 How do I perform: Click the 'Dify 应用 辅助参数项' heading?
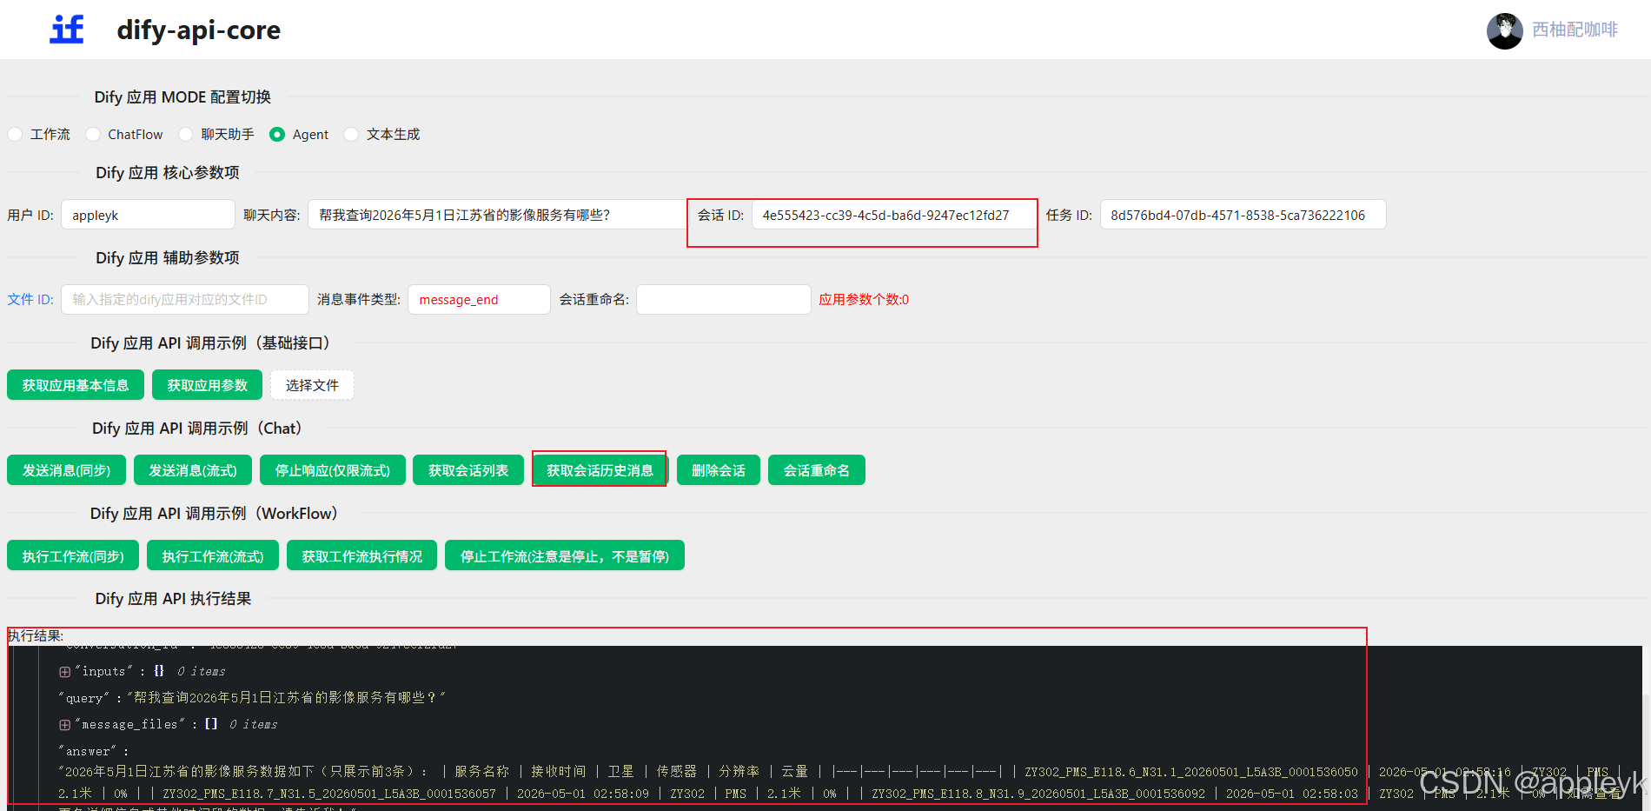click(x=168, y=258)
